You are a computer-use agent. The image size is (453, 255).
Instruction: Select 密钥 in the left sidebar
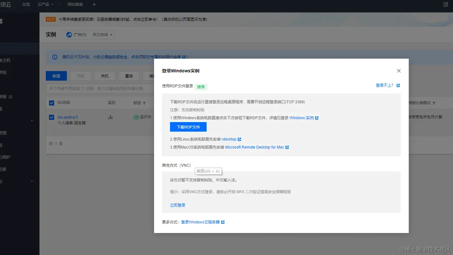click(4, 133)
